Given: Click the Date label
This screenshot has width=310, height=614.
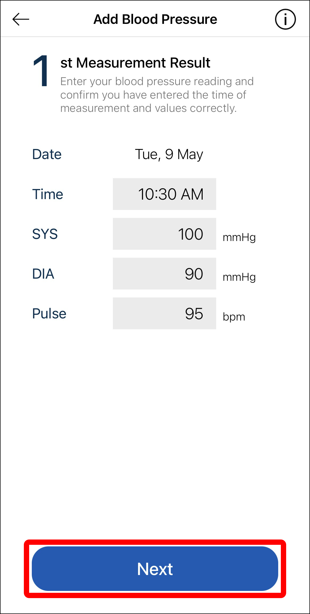Looking at the screenshot, I should (47, 154).
